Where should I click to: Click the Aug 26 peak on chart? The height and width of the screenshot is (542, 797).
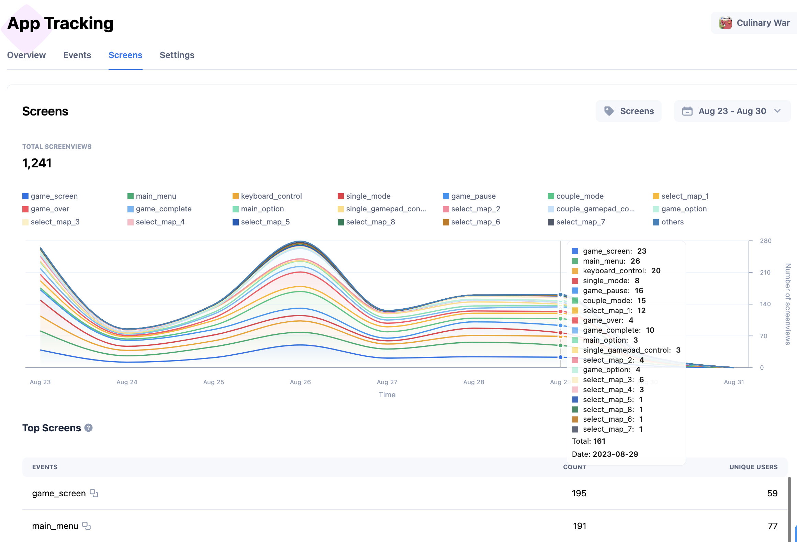point(301,242)
